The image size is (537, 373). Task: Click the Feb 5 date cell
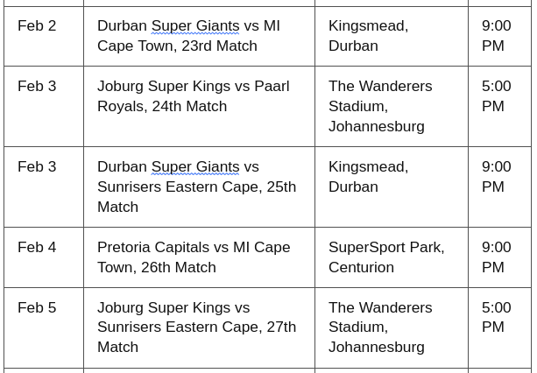click(x=44, y=328)
